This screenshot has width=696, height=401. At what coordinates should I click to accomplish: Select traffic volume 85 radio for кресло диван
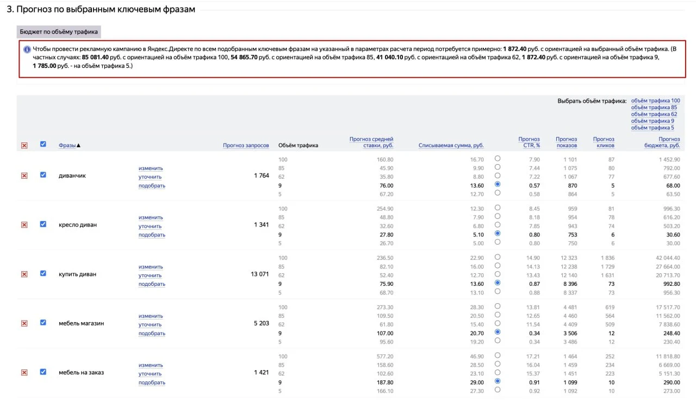498,216
